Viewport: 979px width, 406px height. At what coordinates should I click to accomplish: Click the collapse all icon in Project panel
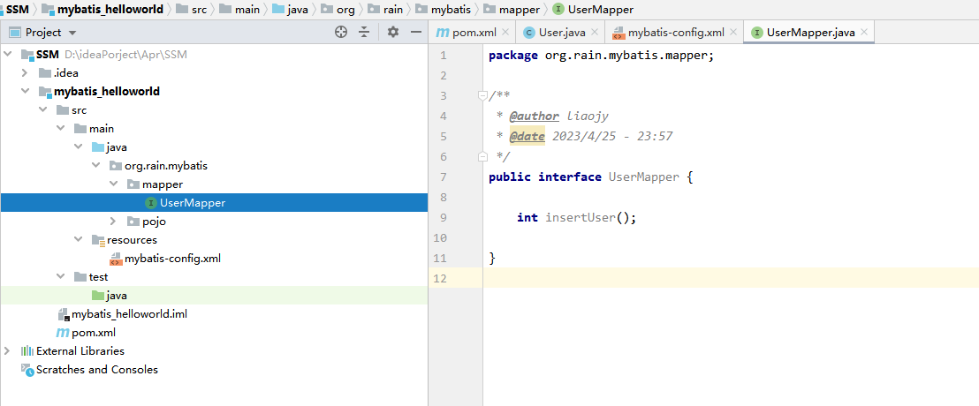click(364, 33)
